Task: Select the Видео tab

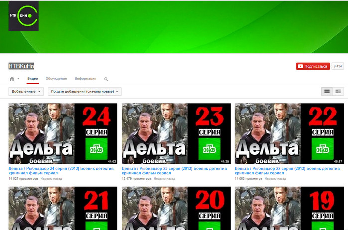Action: [x=33, y=78]
